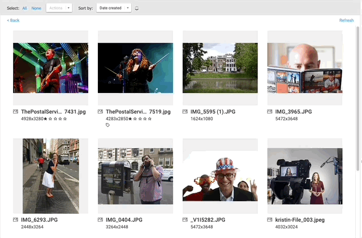
Task: Set five-star rating on ThePostalServi... 7519.jpg
Action: (x=149, y=119)
